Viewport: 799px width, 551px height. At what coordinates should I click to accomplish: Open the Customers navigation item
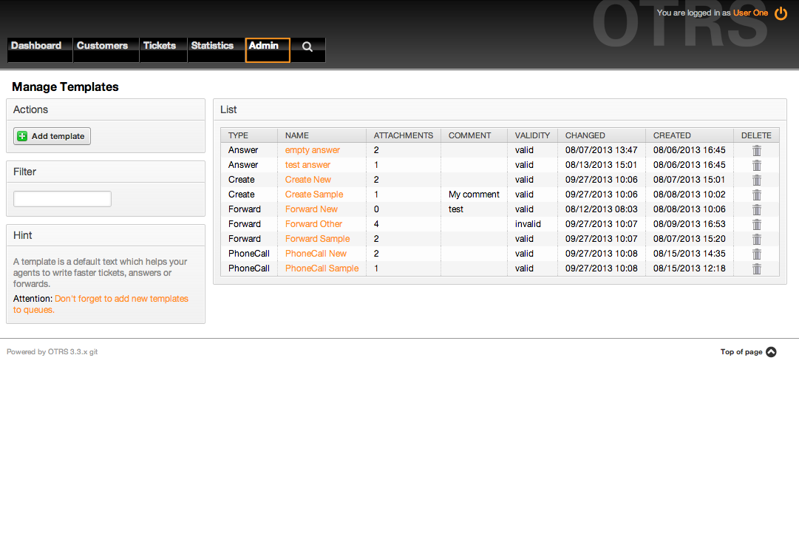click(x=102, y=46)
